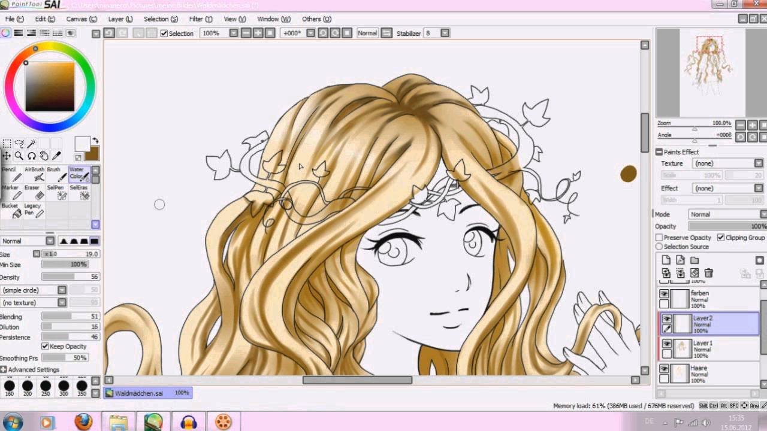
Task: Open the simple circle brush shape dropdown
Action: point(62,290)
